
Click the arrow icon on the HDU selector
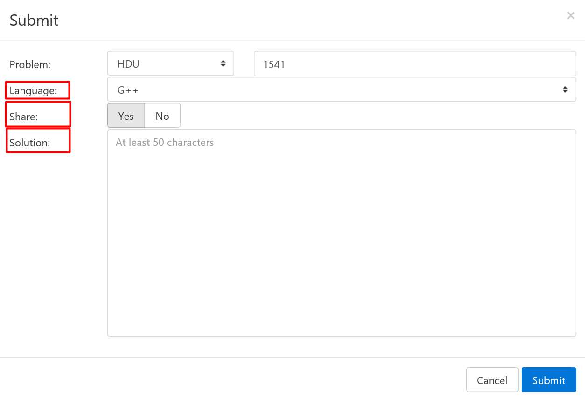pos(223,63)
